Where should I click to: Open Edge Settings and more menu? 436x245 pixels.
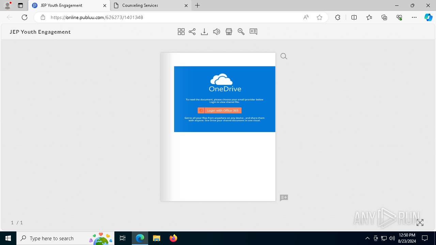coord(414,17)
